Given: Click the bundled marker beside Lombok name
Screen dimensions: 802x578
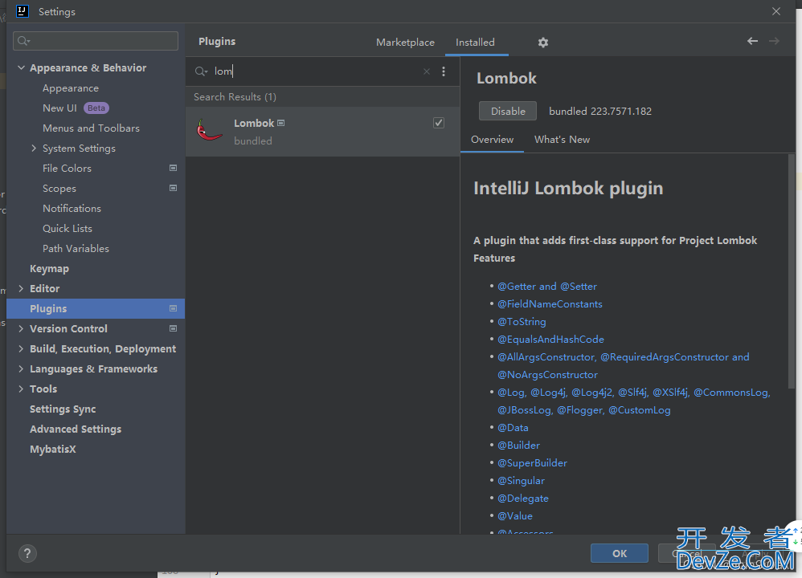Looking at the screenshot, I should pyautogui.click(x=280, y=123).
